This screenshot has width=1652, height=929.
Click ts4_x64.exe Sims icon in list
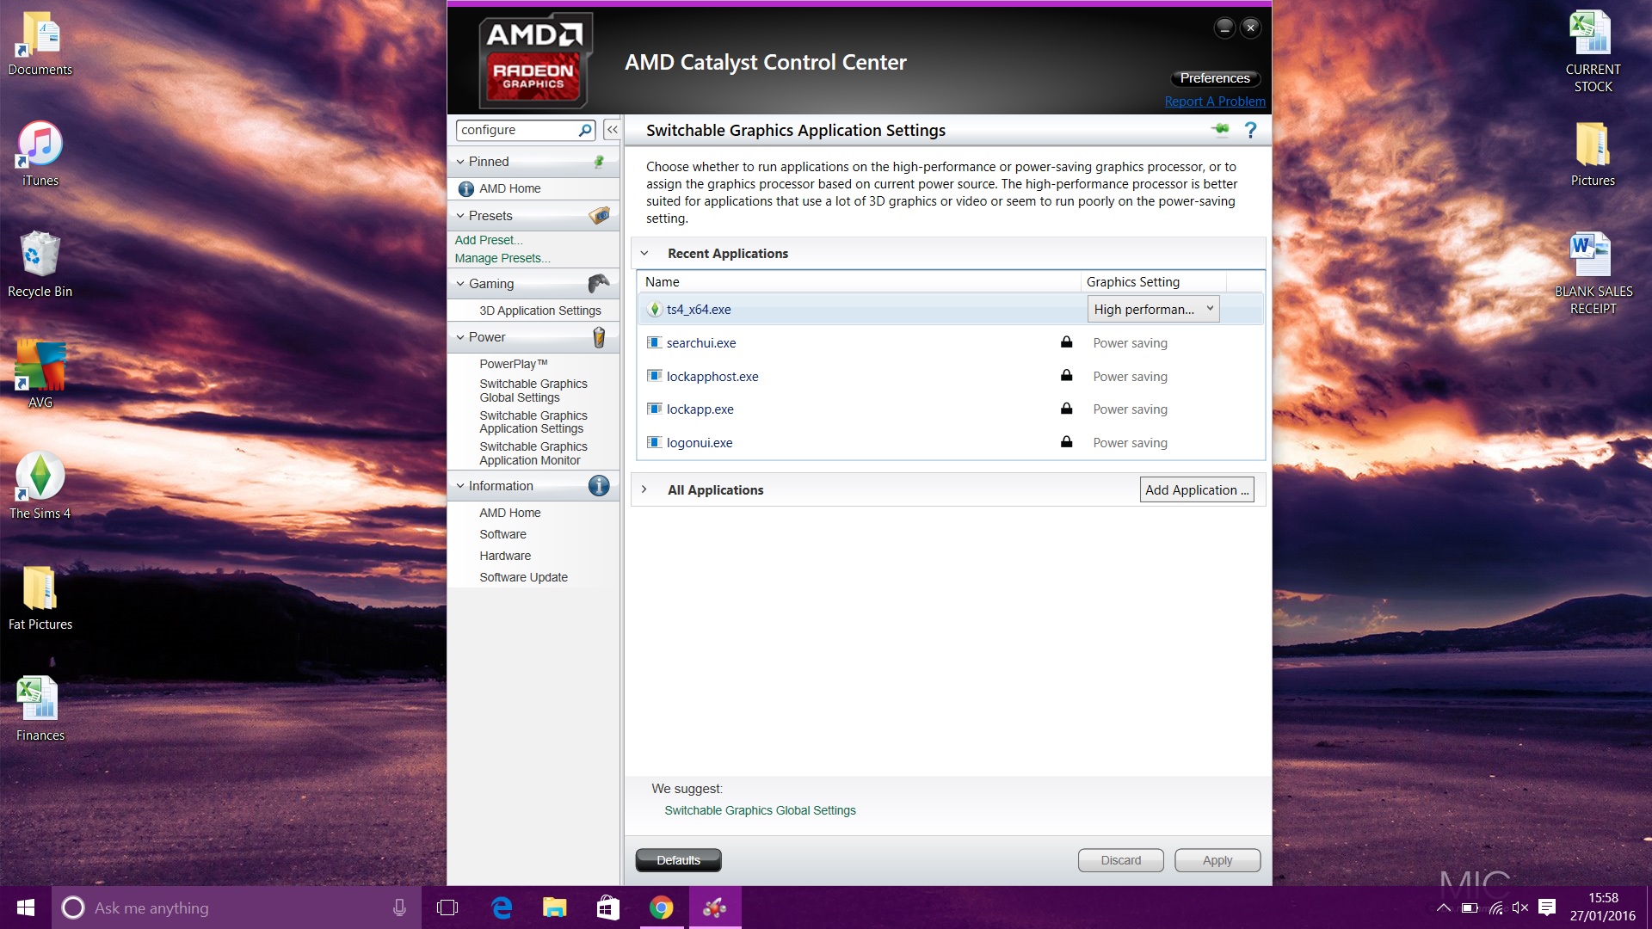coord(655,310)
